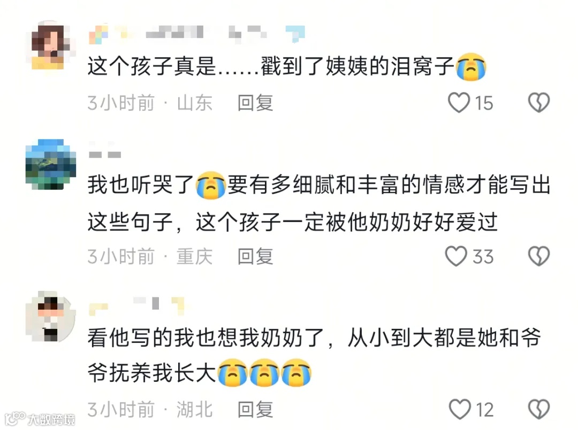Tap 回复 under the 重庆 comment
The width and height of the screenshot is (578, 430).
pyautogui.click(x=255, y=257)
